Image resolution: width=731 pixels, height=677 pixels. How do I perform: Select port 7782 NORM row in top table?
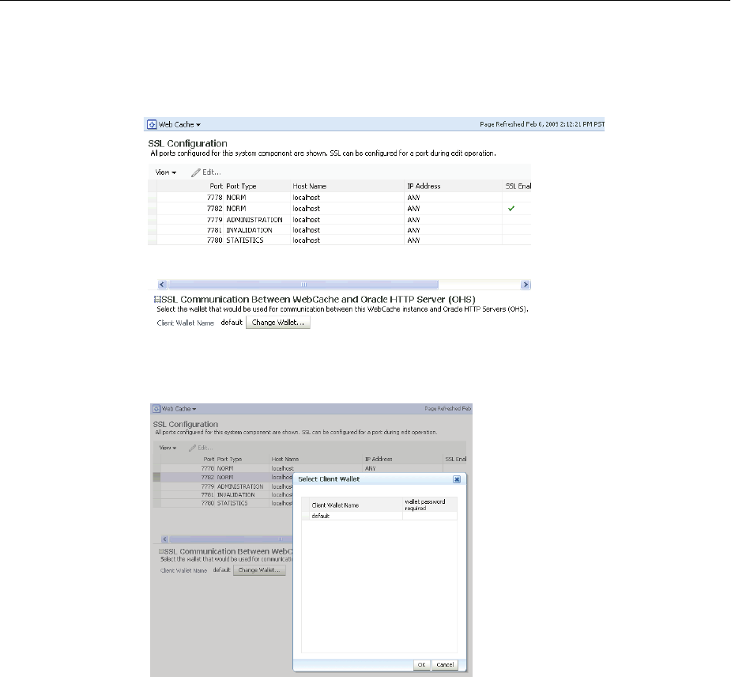pyautogui.click(x=339, y=209)
